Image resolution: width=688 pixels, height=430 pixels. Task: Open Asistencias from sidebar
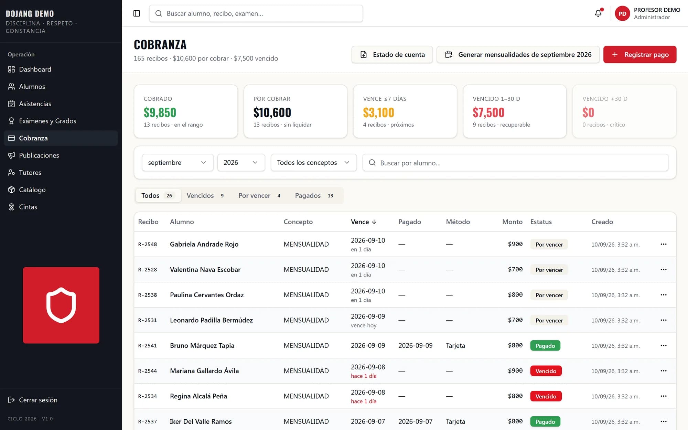[61, 104]
